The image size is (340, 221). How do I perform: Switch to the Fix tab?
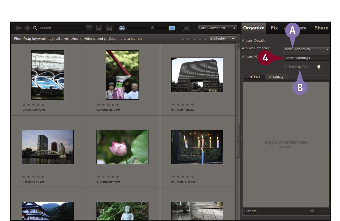click(274, 28)
